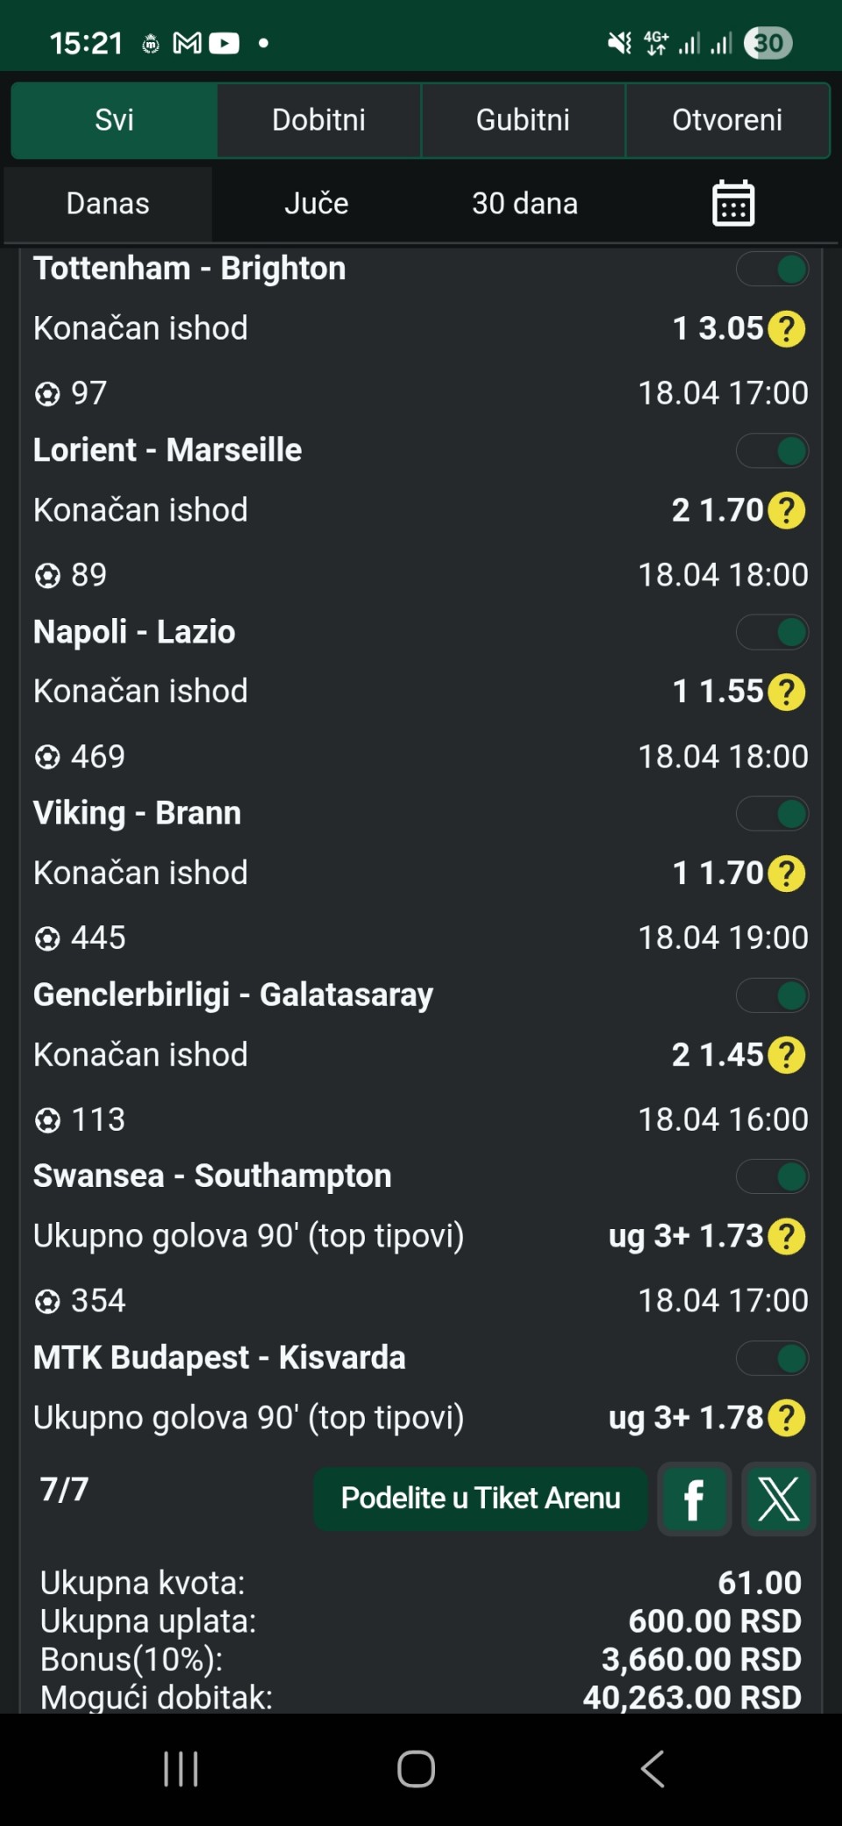Screen dimensions: 842x1826
Task: Share ticket on X
Action: click(778, 1499)
